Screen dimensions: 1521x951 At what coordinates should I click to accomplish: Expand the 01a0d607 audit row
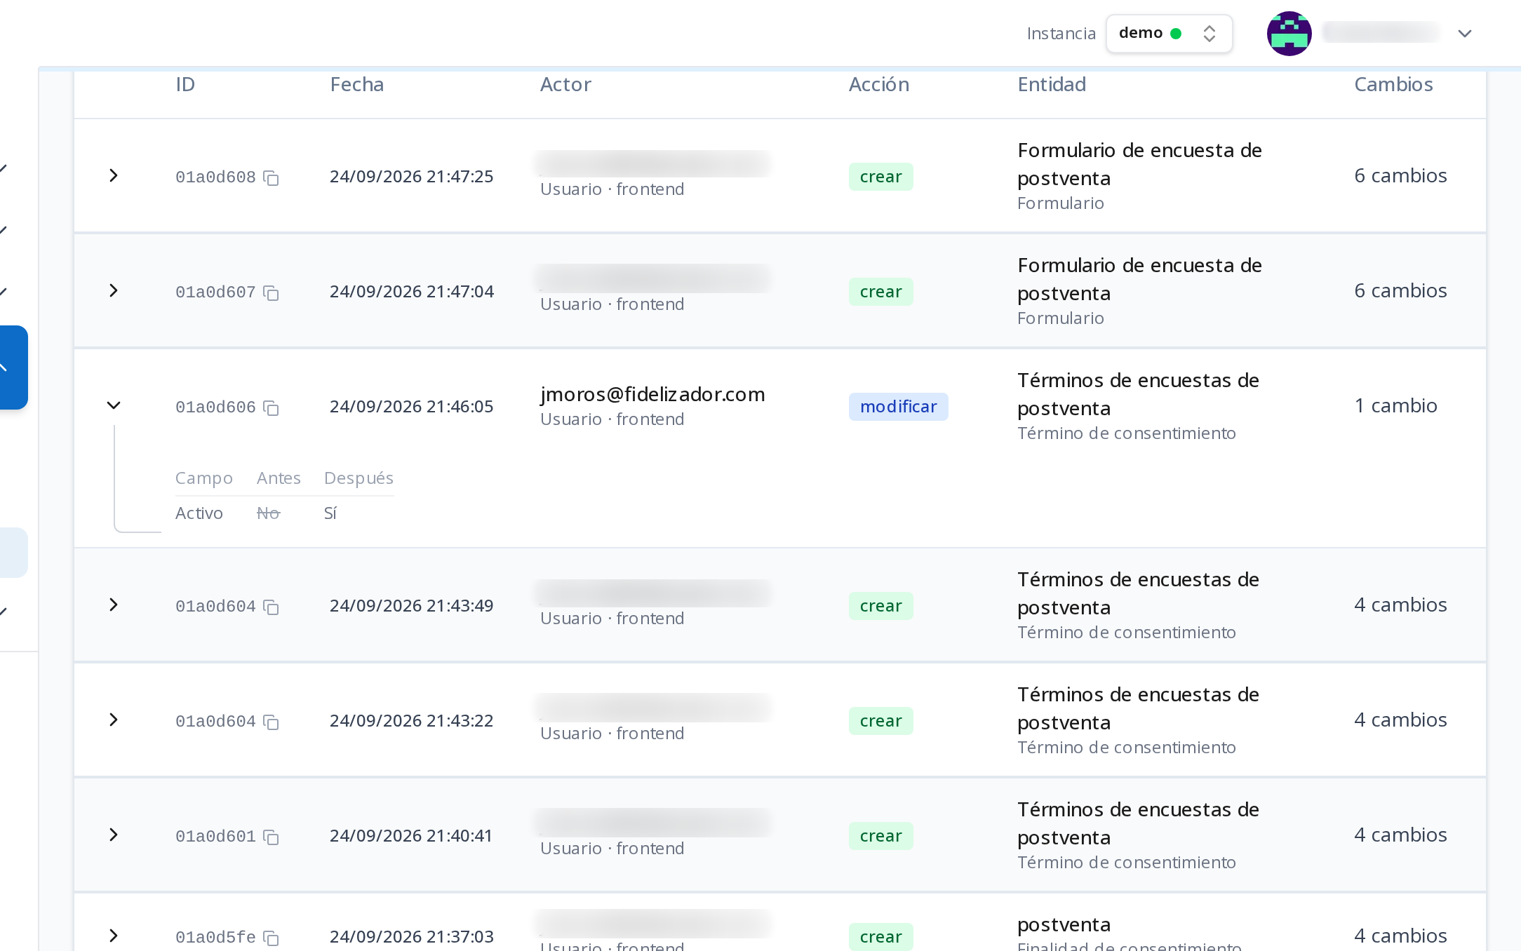coord(114,290)
